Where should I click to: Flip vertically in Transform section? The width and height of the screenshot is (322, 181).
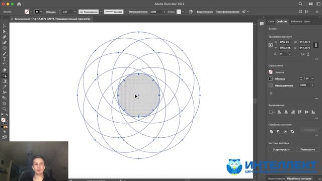308,54
